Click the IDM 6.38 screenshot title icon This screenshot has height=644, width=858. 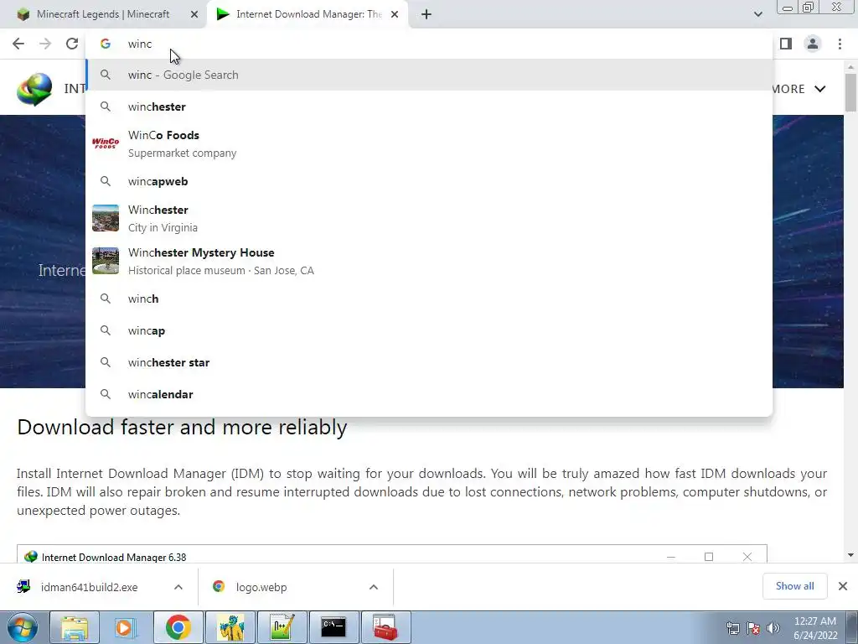pyautogui.click(x=31, y=557)
